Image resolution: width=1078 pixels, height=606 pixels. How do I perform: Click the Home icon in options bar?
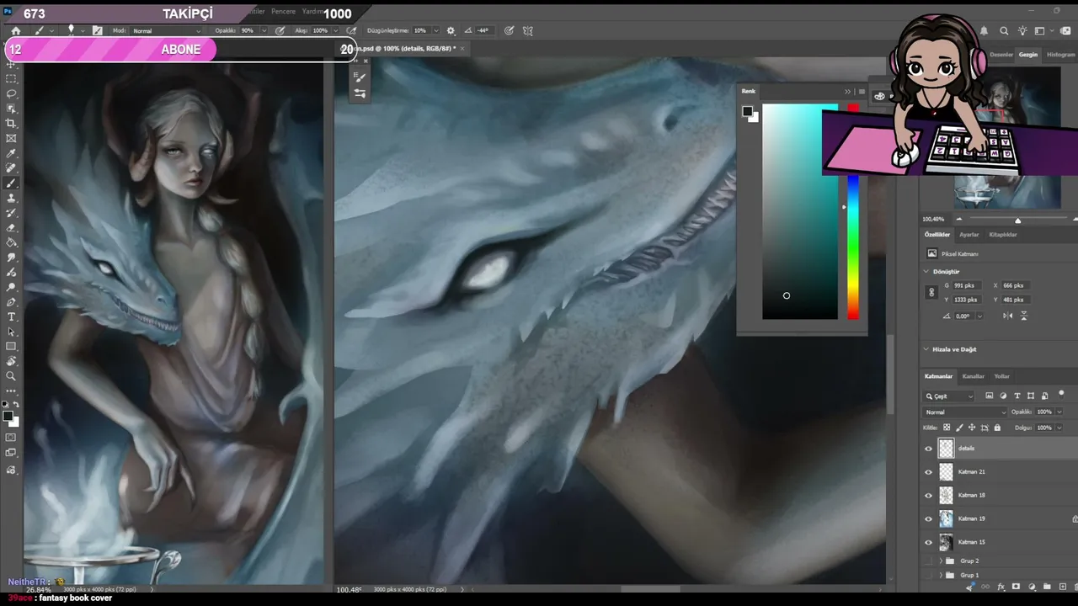coord(15,31)
